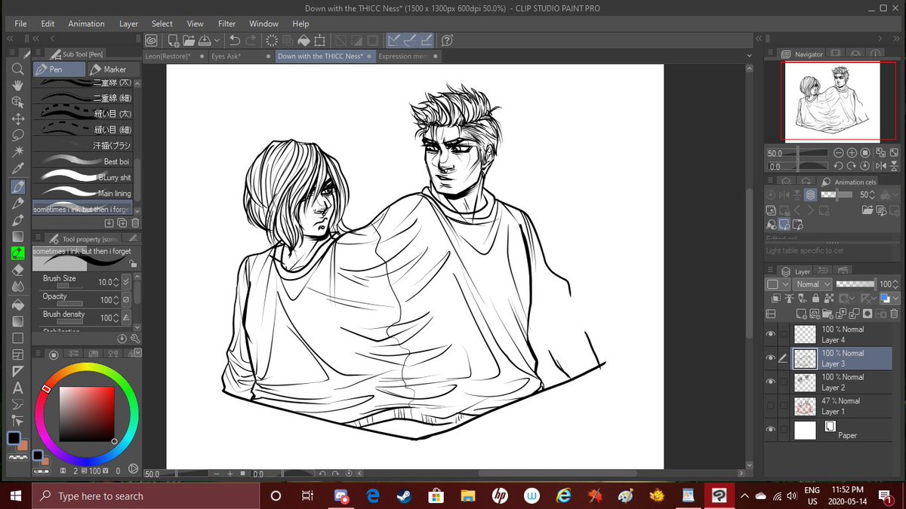Select 'Main lining' brush
The image size is (906, 509).
click(83, 193)
